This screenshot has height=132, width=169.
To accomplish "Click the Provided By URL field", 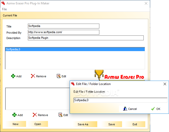I will click(63, 32).
